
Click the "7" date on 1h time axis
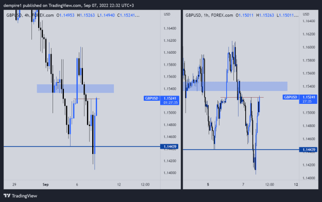point(243,184)
